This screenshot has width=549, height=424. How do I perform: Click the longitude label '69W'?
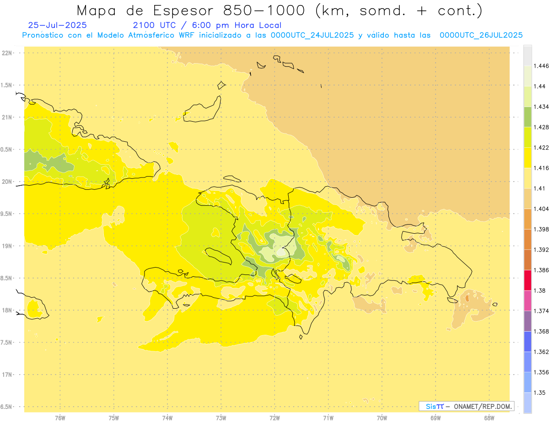[x=436, y=418]
